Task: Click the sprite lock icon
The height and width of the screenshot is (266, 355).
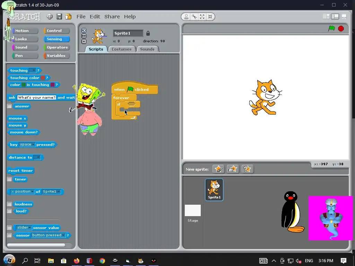Action: [x=148, y=33]
